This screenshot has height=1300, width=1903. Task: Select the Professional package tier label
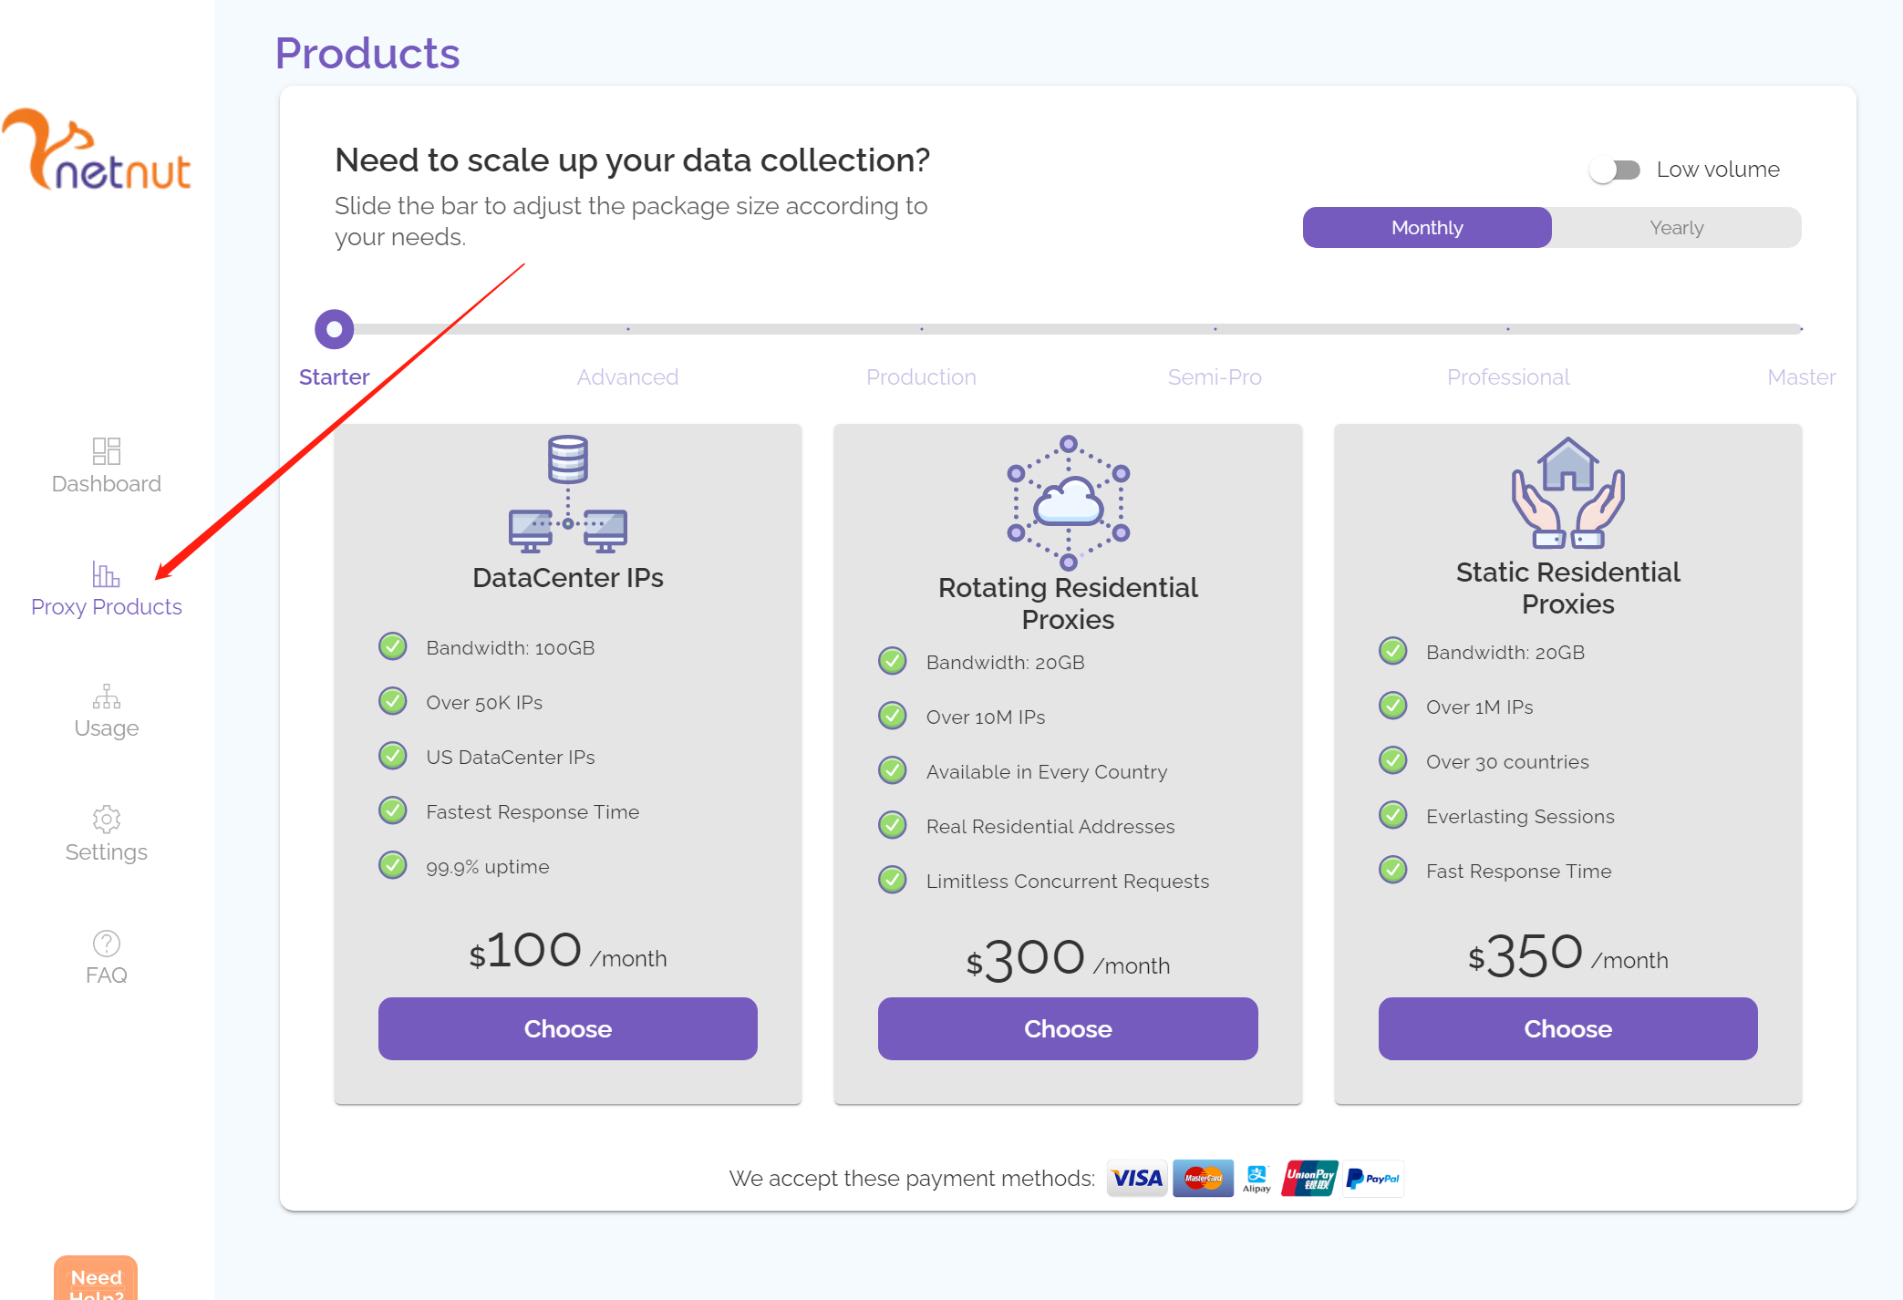point(1508,377)
